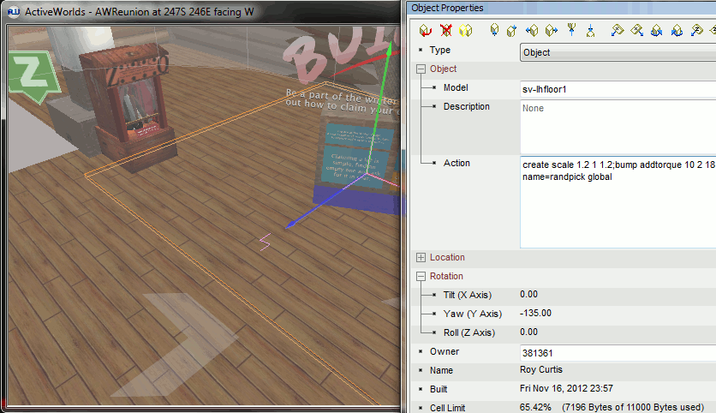
Task: Click the move object right icon
Action: coord(551,30)
